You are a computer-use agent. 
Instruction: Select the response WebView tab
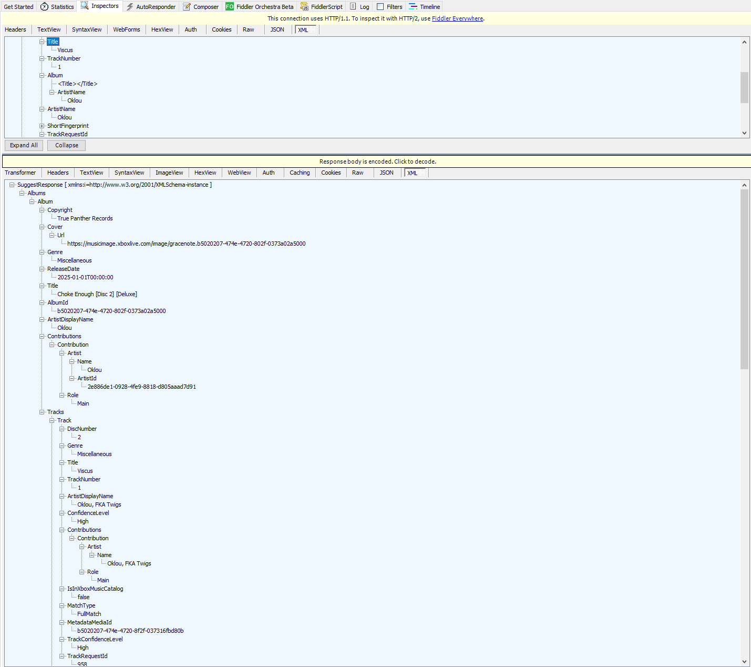point(239,173)
